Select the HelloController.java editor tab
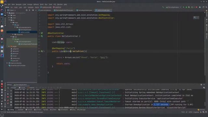This screenshot has height=117, width=208. click(x=103, y=10)
